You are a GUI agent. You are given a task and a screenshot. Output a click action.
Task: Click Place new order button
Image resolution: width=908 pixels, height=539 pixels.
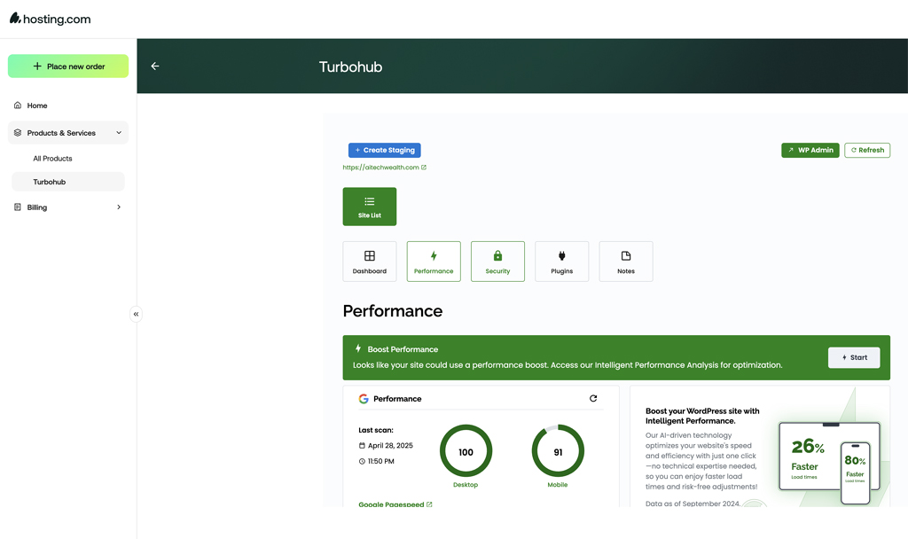point(68,66)
